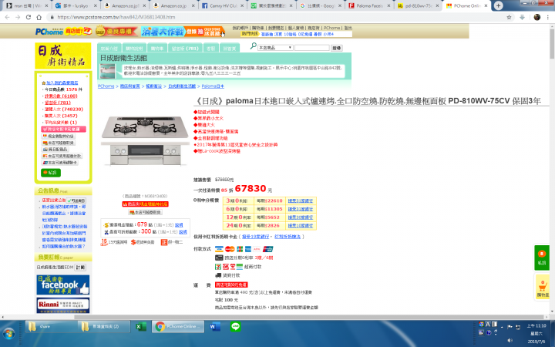Click the 消暑大作戰 promo banner

pyautogui.click(x=181, y=32)
